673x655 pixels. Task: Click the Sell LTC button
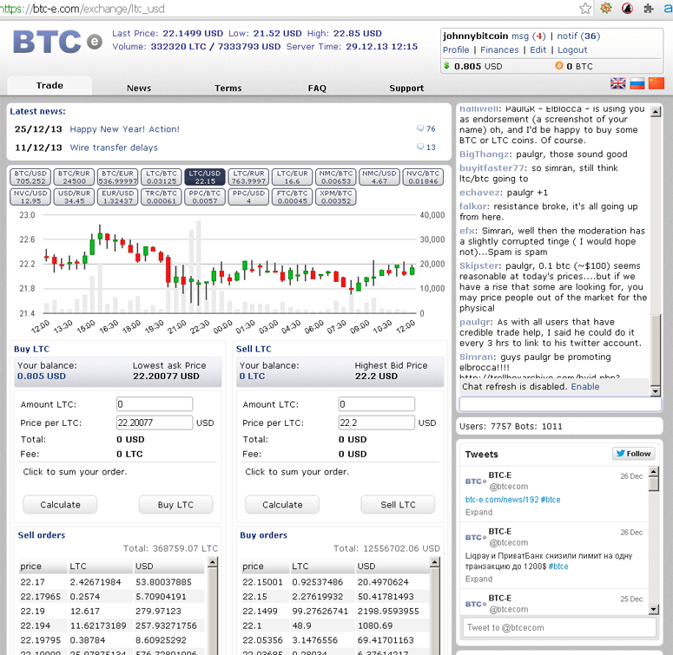click(398, 505)
